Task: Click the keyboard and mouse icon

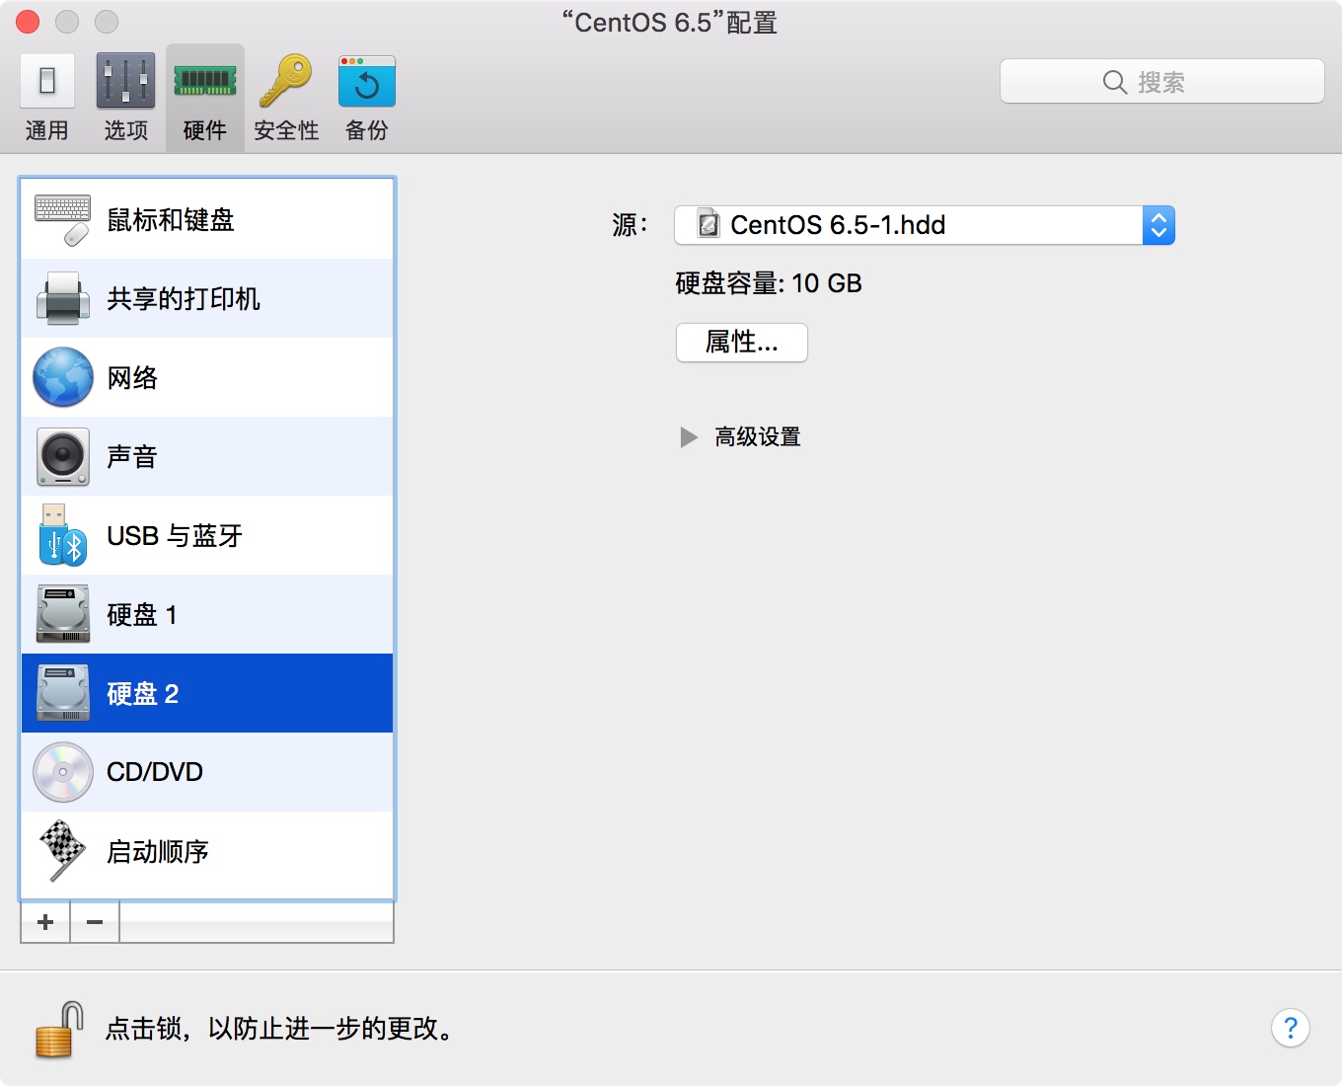Action: [x=62, y=219]
